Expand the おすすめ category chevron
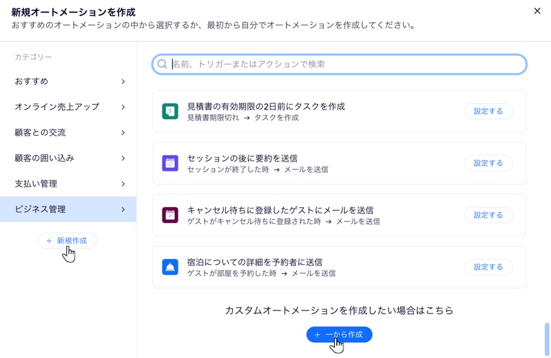This screenshot has width=551, height=358. tap(123, 81)
